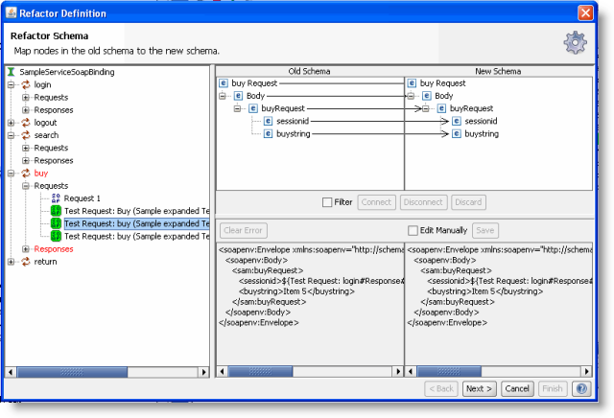Click the element icon of New Schema sessionid
The height and width of the screenshot is (418, 614).
(x=457, y=121)
